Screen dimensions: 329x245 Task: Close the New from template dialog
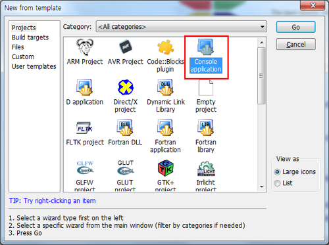click(x=313, y=5)
